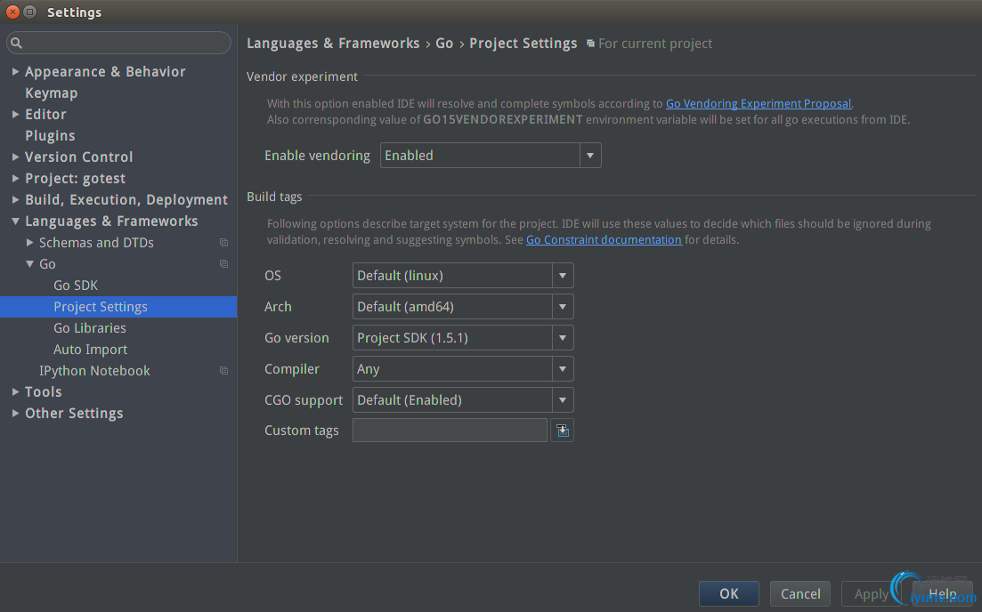Click the Go version label

[296, 338]
